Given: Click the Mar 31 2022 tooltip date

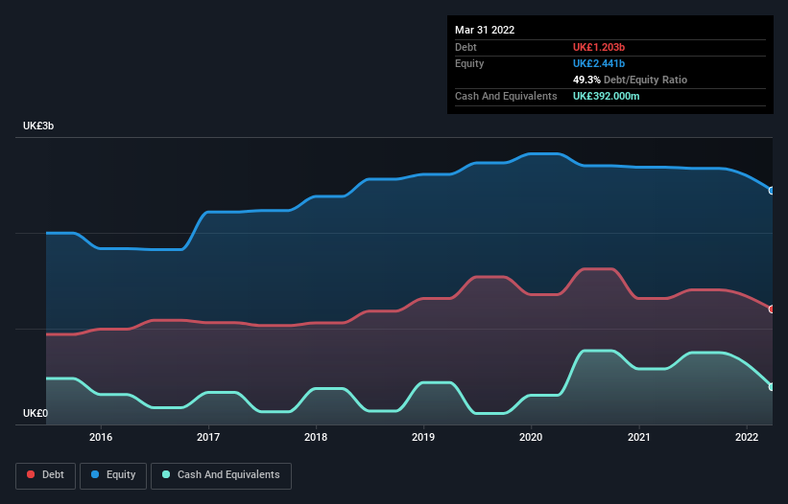Looking at the screenshot, I should pyautogui.click(x=485, y=30).
